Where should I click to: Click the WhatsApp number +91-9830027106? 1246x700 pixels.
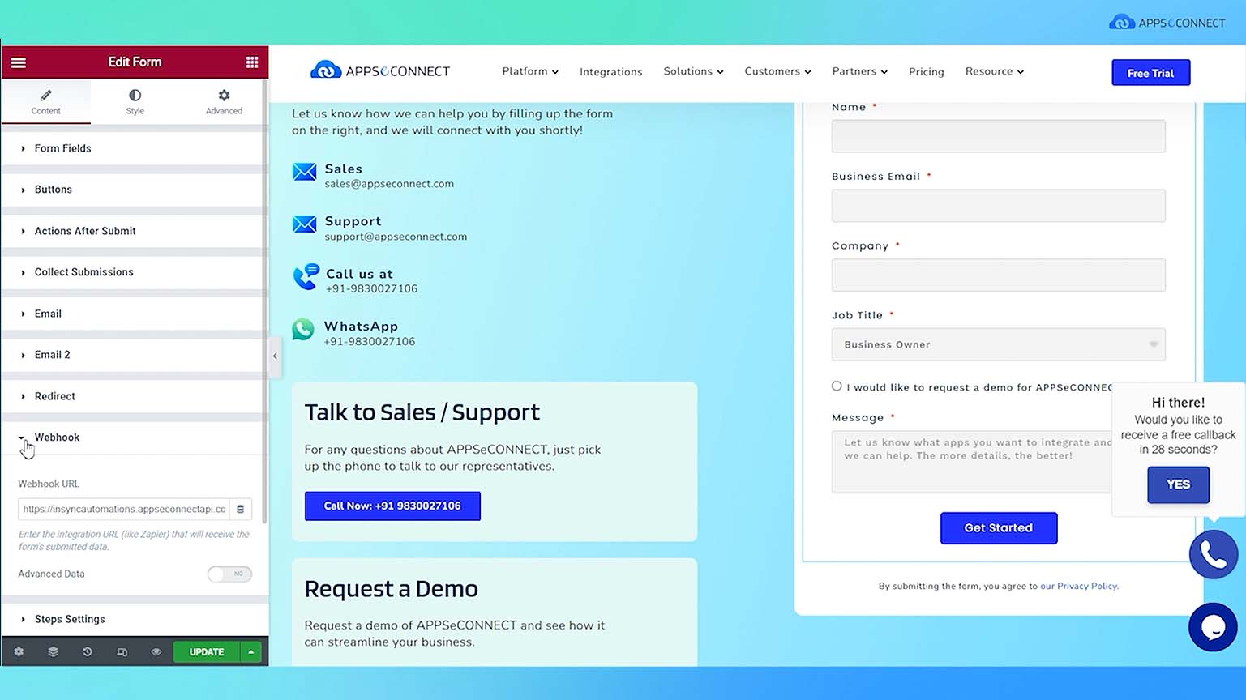[370, 342]
